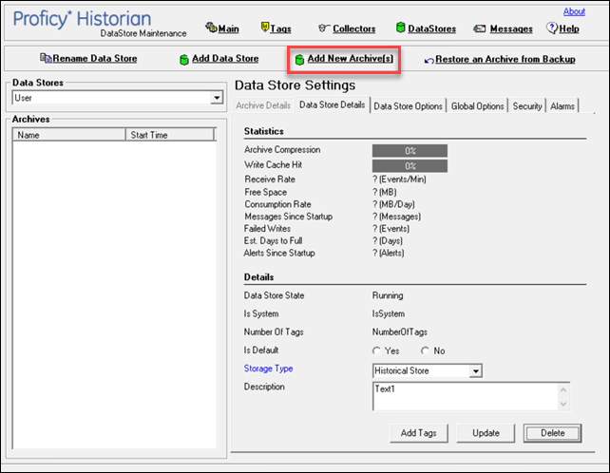The width and height of the screenshot is (610, 473).
Task: Open the Messages link
Action: tap(511, 28)
